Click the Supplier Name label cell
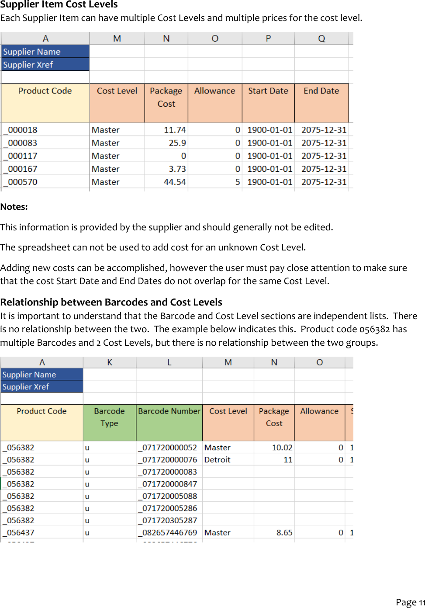The height and width of the screenshot is (608, 425). 31,51
